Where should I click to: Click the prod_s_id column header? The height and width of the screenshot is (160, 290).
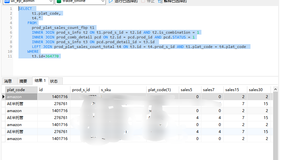81,90
